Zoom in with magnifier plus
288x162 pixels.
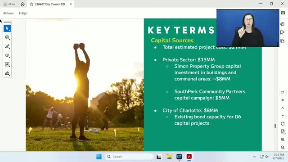283,139
